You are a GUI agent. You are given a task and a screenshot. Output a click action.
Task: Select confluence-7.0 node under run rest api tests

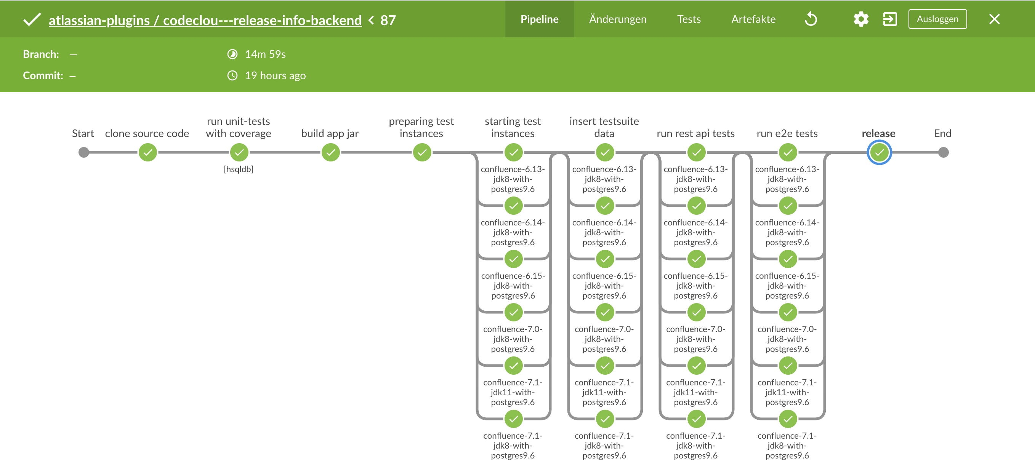696,312
